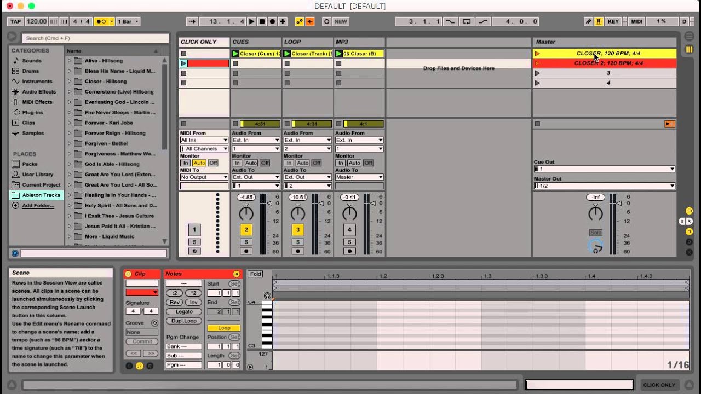Click the browser search field
Image resolution: width=701 pixels, height=394 pixels.
[x=95, y=38]
